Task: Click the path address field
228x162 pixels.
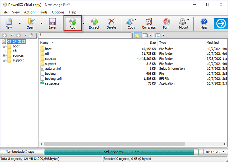Action: pyautogui.click(x=85, y=35)
